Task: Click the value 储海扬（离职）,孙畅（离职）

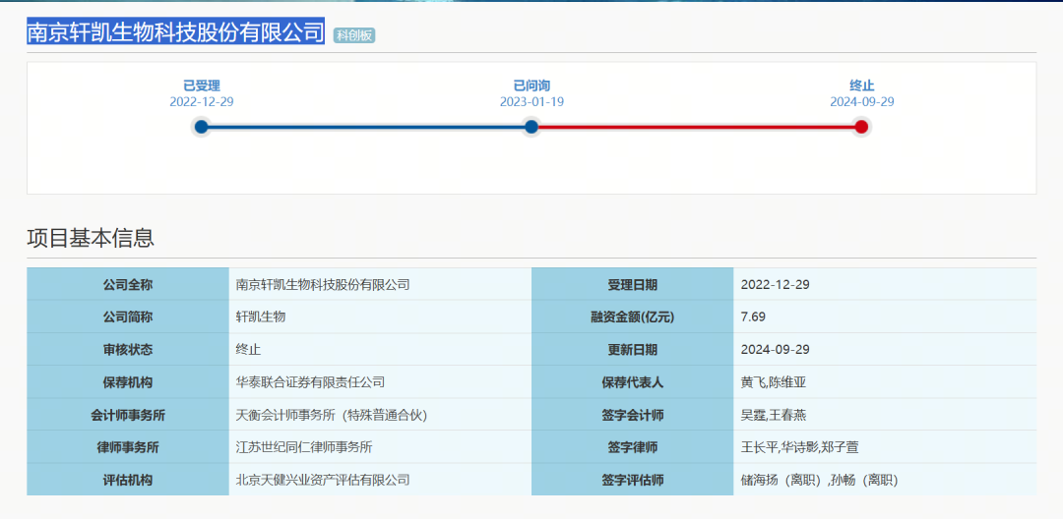Action: (820, 480)
